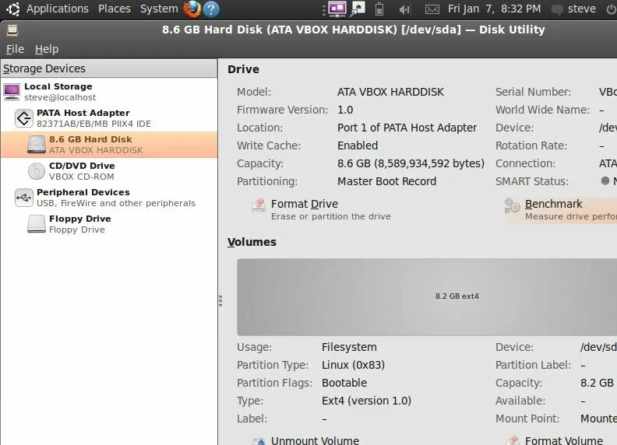Check the battery status tray icon
The width and height of the screenshot is (617, 445).
pos(379,9)
